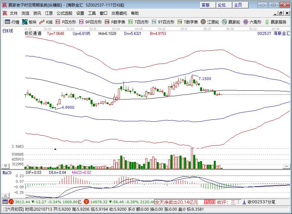Click the DIF=-0.03 value

click(34, 173)
